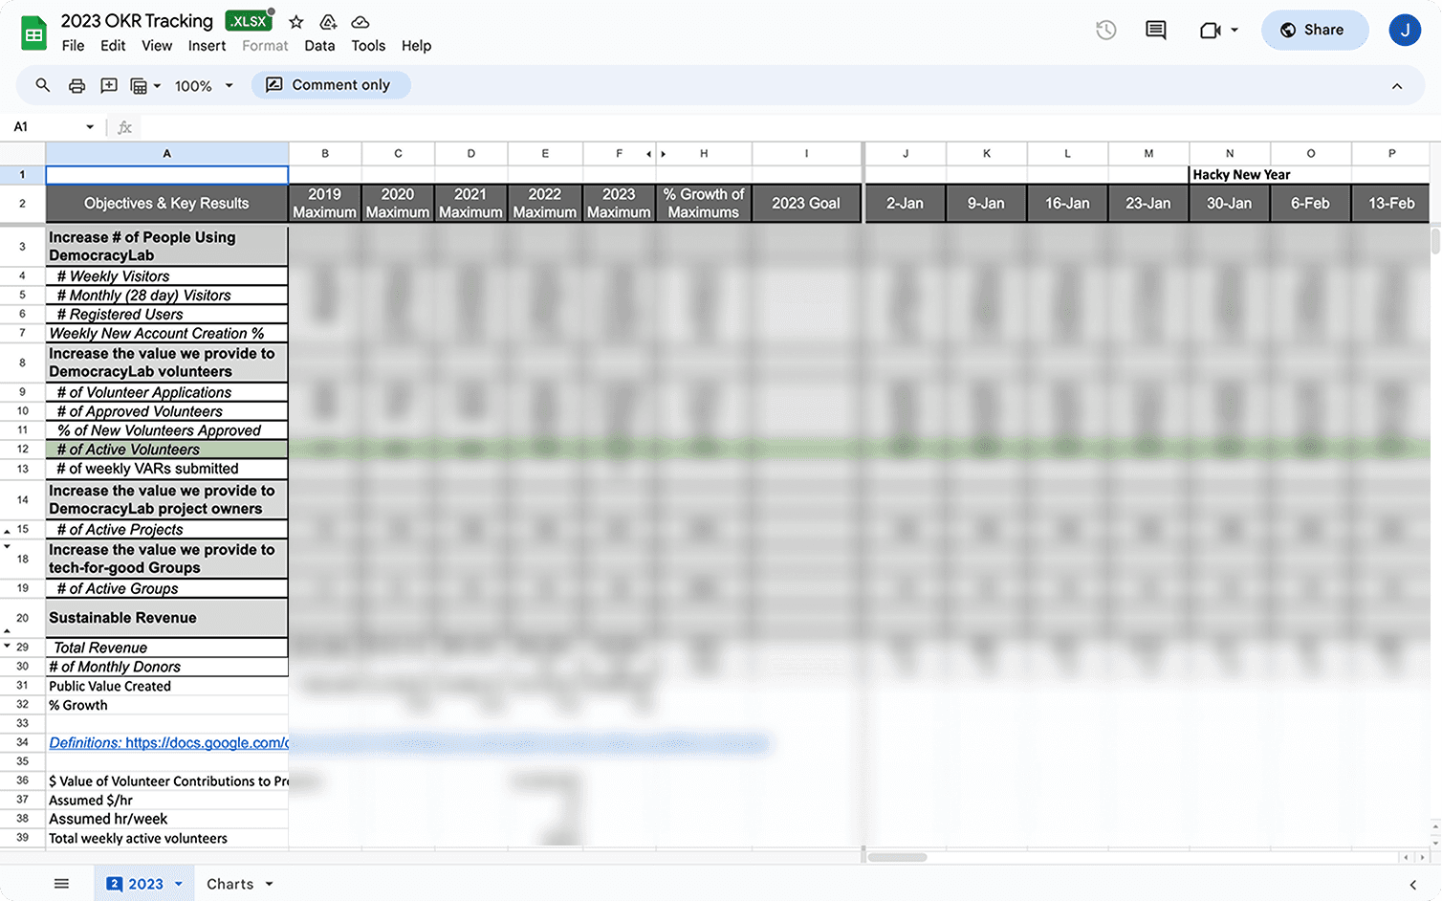
Task: Expand hidden column G left arrow
Action: point(648,154)
